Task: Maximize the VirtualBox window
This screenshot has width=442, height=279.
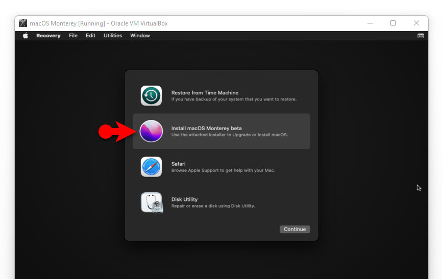Action: tap(393, 23)
